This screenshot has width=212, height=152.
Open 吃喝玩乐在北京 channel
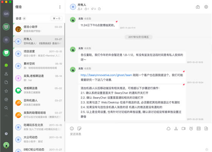click(39, 127)
